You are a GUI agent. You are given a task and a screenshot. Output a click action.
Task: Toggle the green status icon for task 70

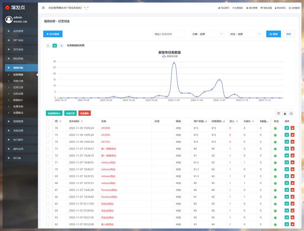point(275,169)
